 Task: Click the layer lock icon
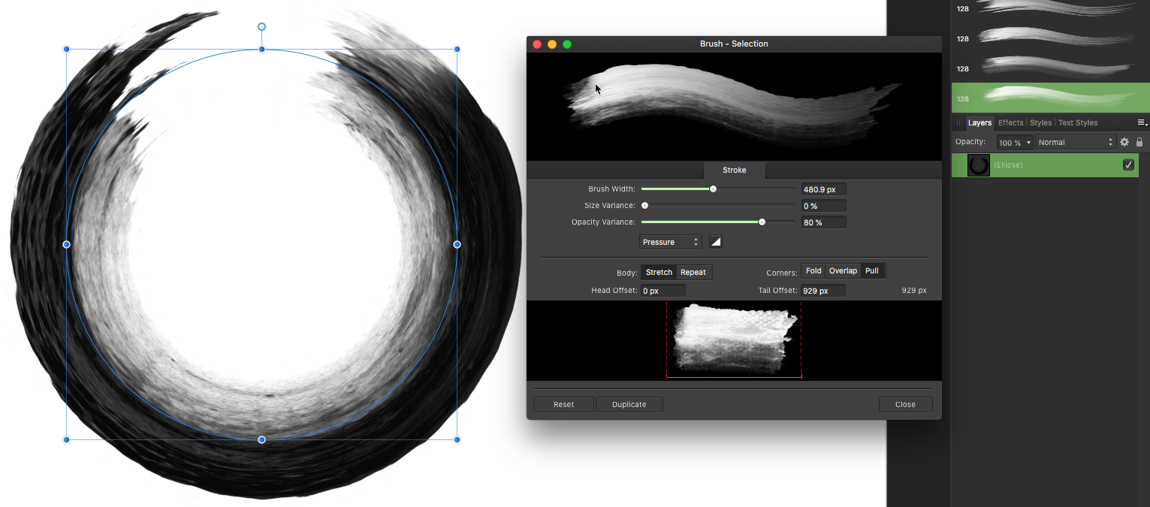1139,142
